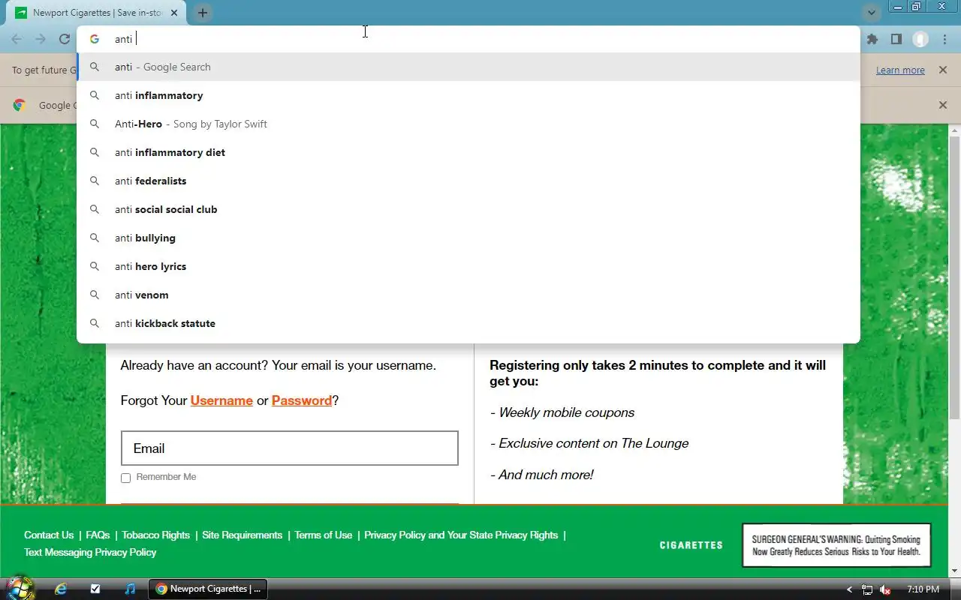Click the address bar containing 'anti'
Screen dimensions: 961x600
tap(468, 39)
